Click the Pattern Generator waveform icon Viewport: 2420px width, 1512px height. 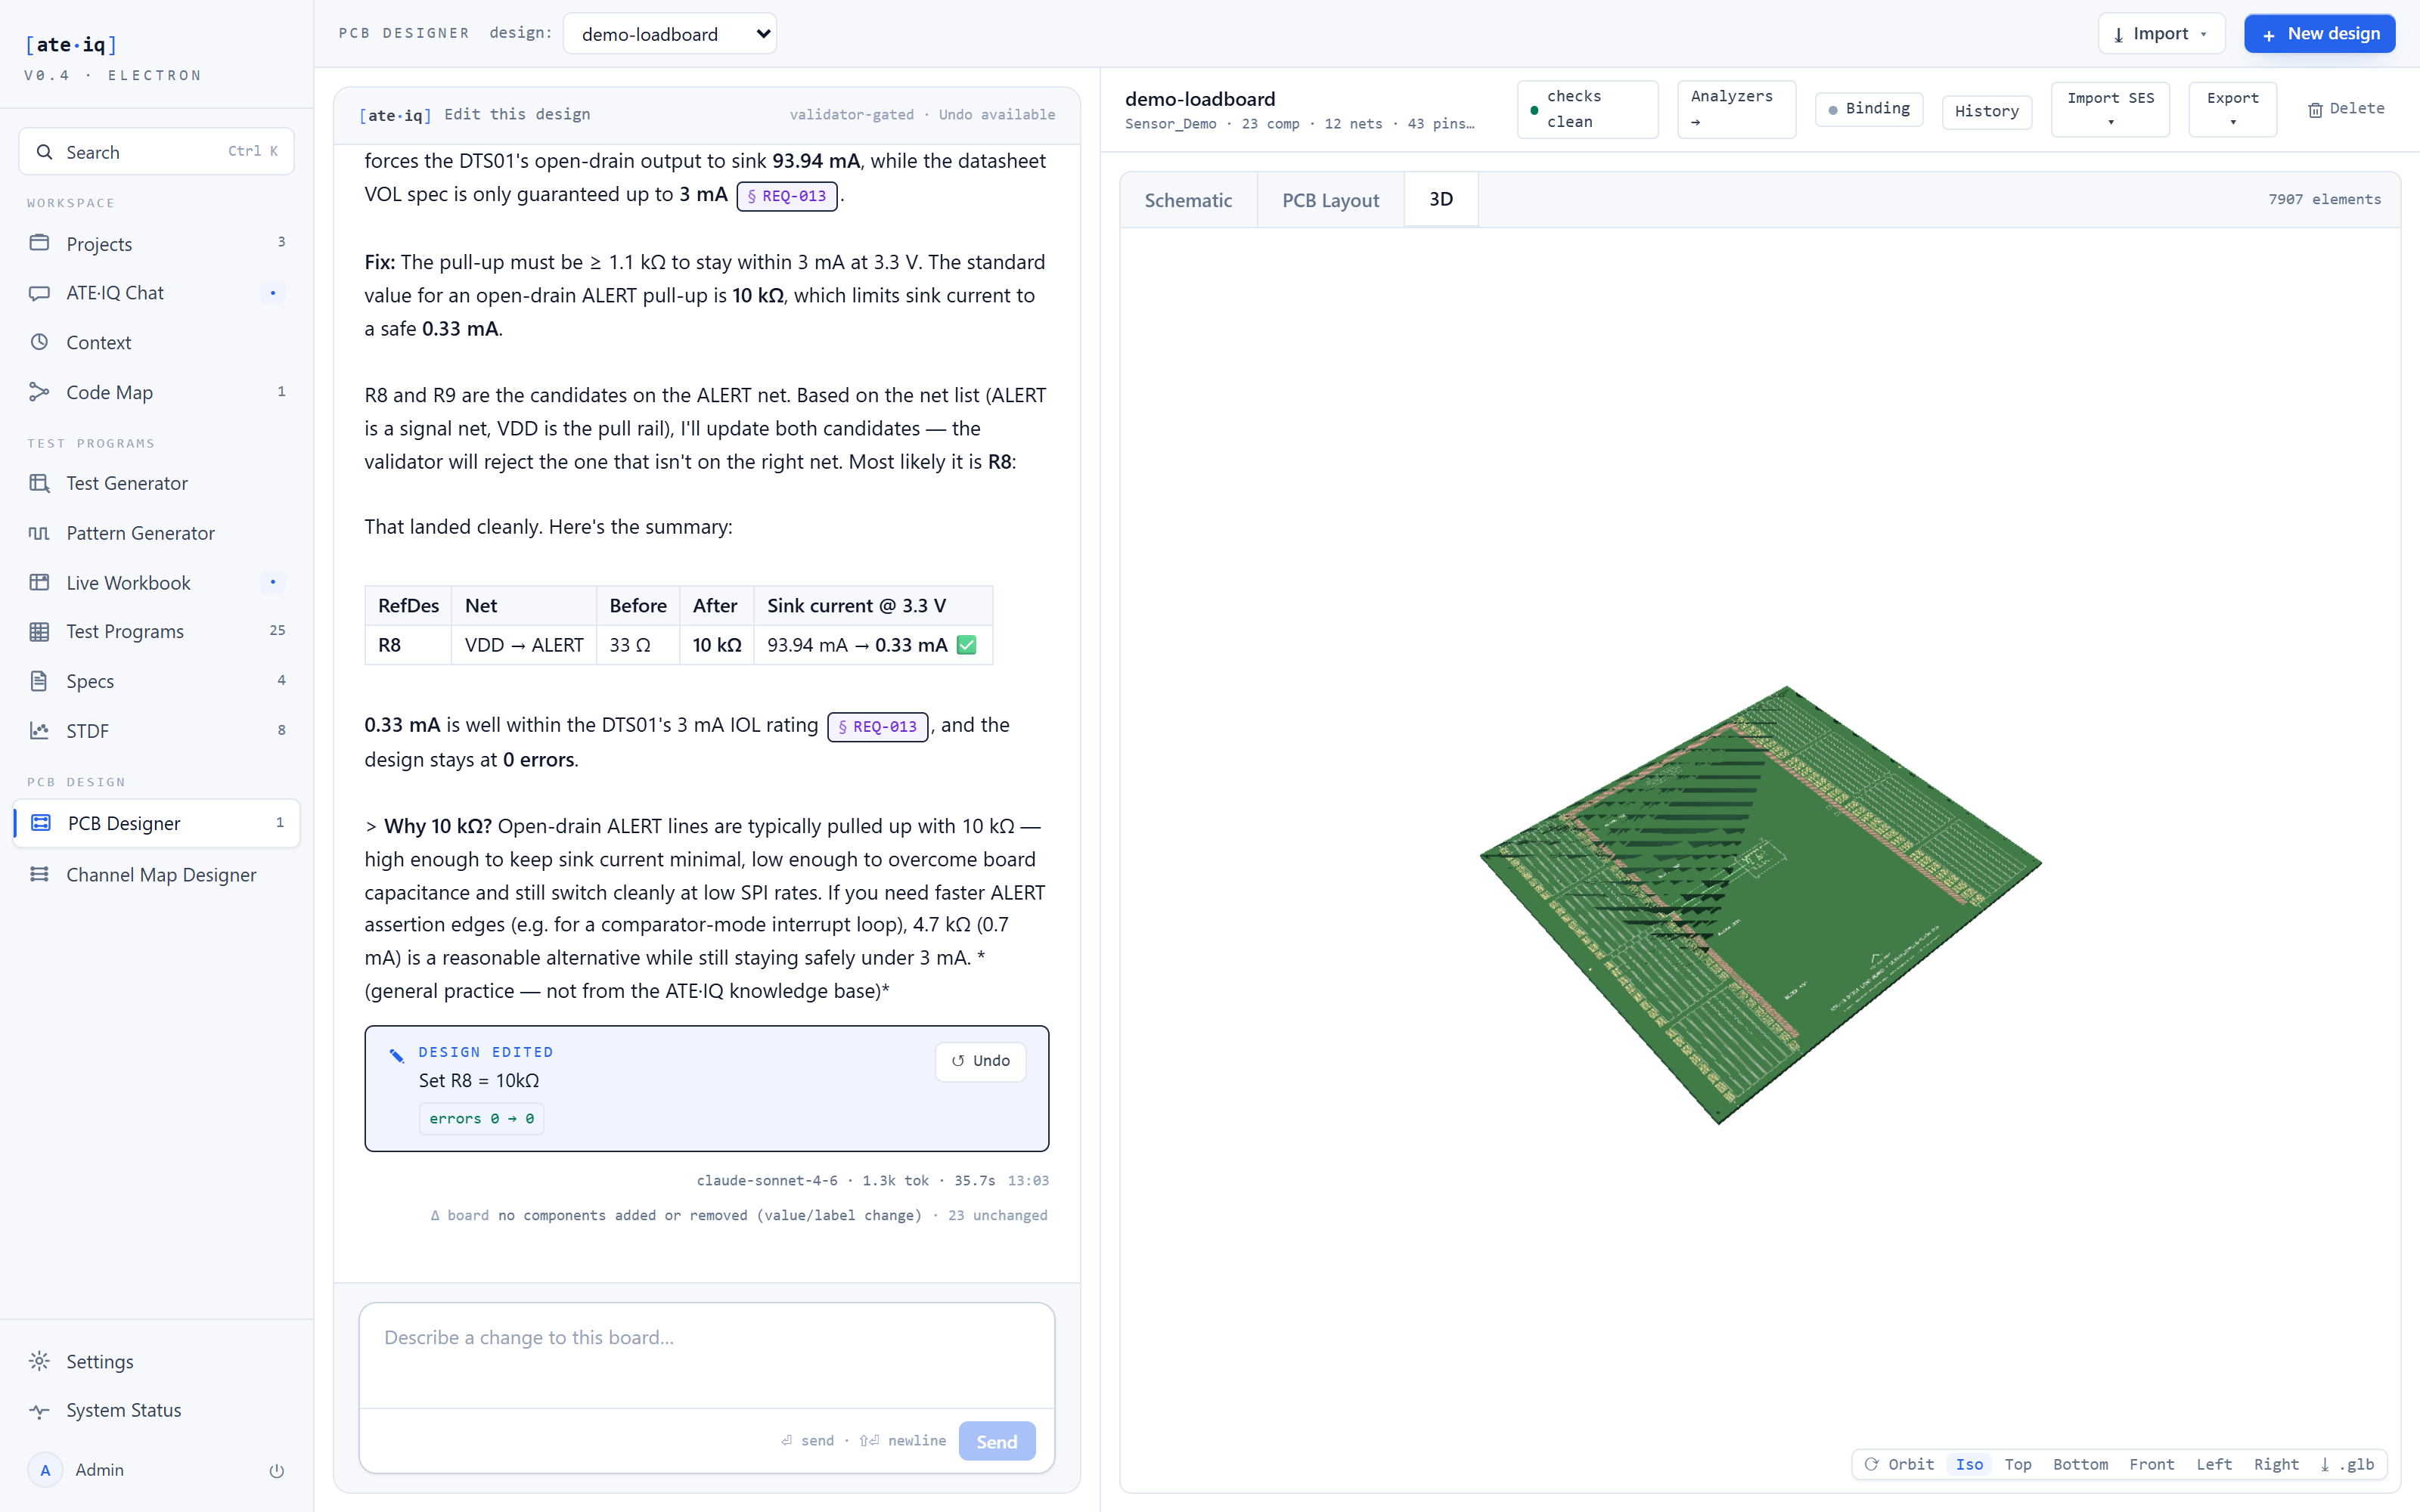(x=39, y=533)
